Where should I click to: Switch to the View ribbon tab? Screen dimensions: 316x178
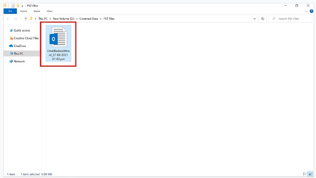coord(49,12)
